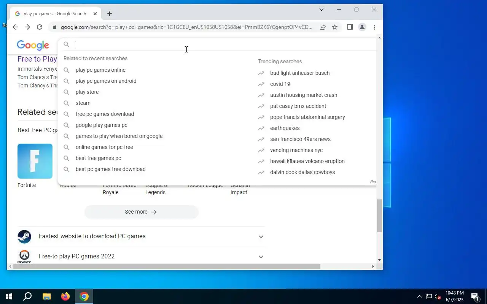
Task: Pick trending 'vending machines nyc'
Action: pyautogui.click(x=296, y=150)
